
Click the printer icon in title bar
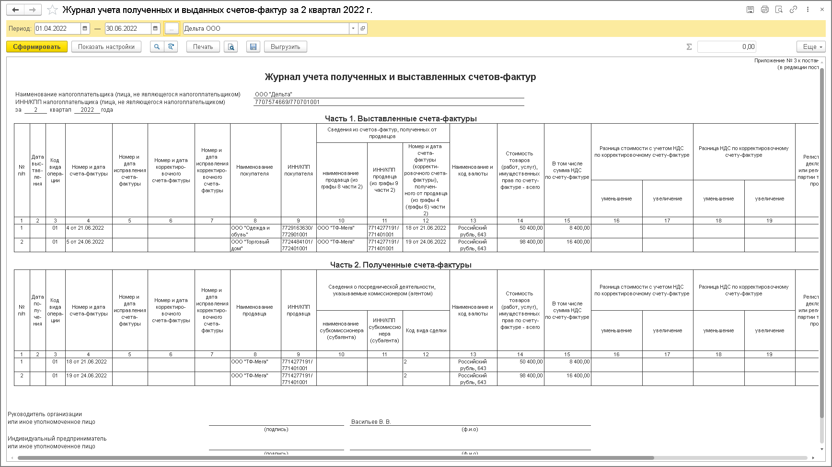pos(765,10)
